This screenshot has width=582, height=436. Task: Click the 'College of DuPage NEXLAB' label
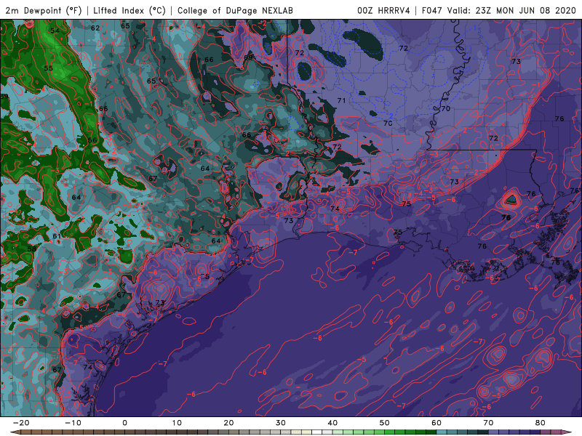(x=235, y=10)
